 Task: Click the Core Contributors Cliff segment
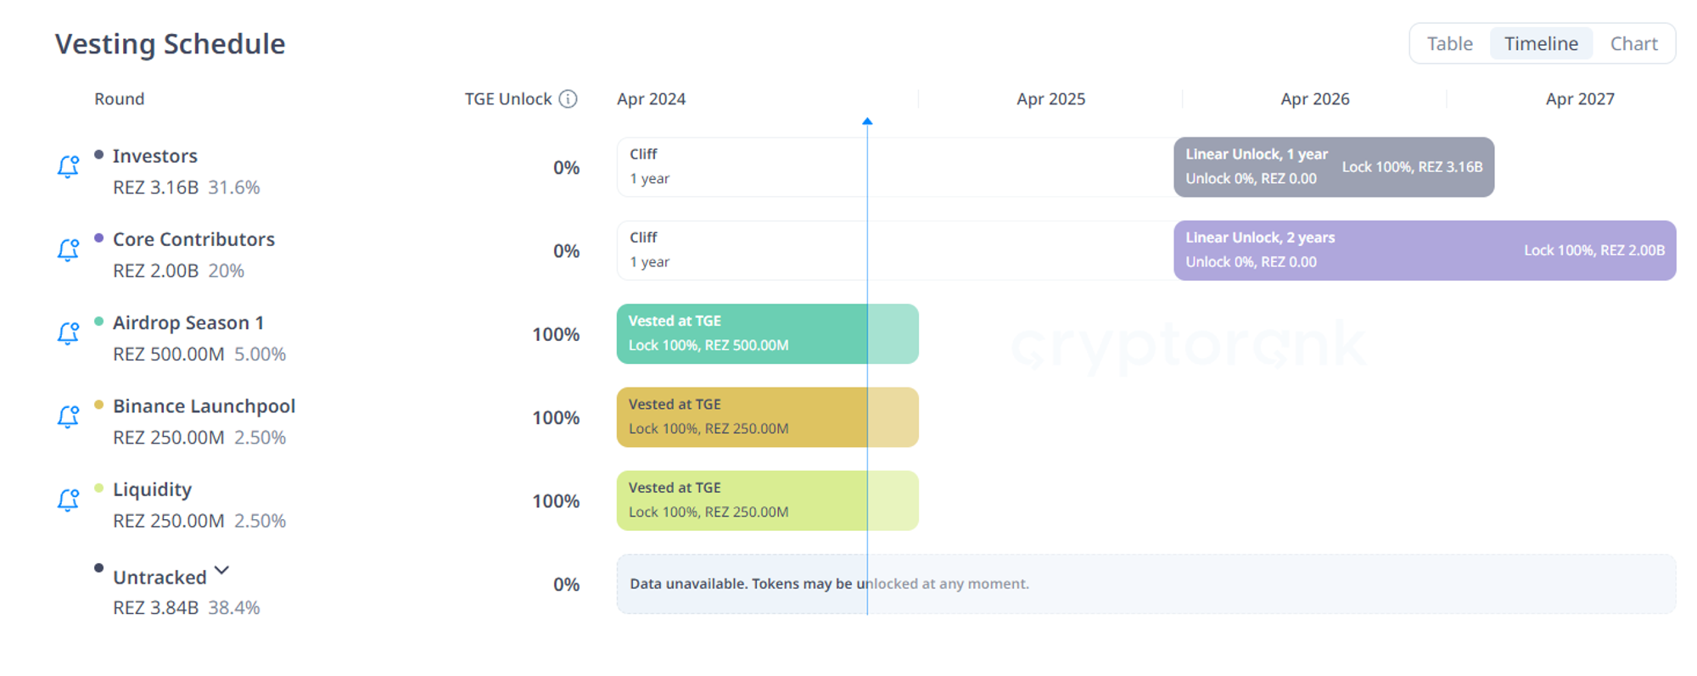coord(895,250)
